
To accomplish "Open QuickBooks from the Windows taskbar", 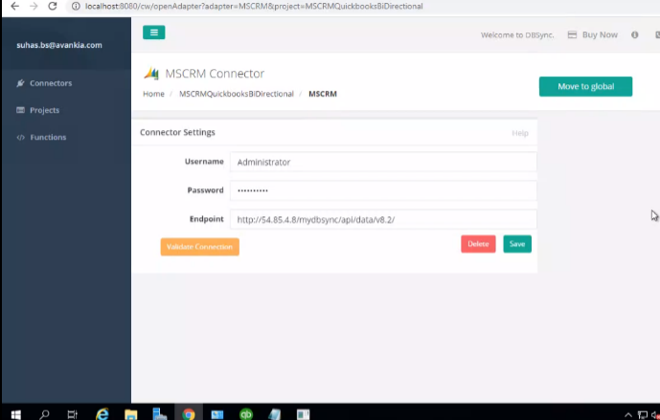I will [x=245, y=413].
